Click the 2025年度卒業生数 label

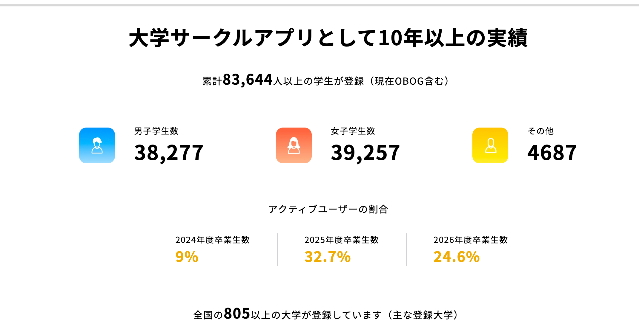(x=341, y=240)
